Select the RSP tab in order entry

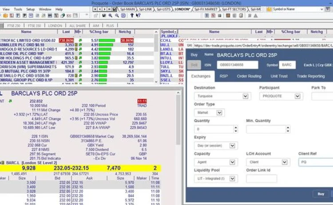[224, 76]
